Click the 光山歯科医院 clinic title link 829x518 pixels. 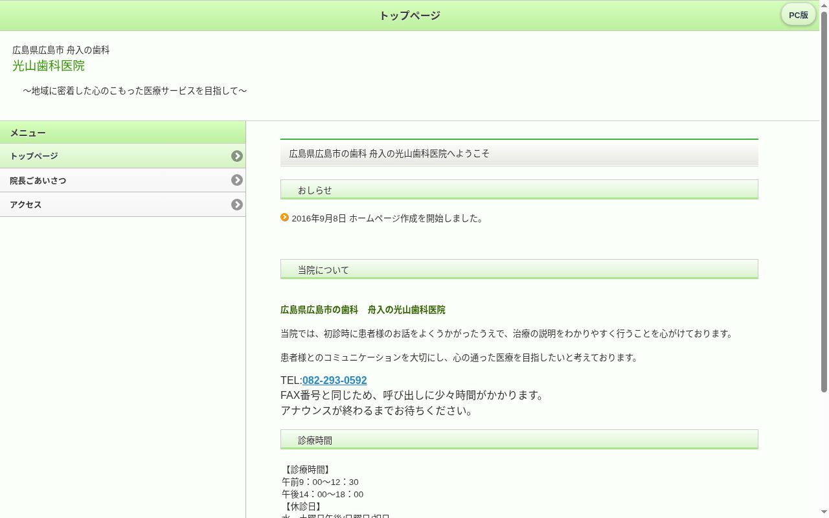pyautogui.click(x=49, y=66)
